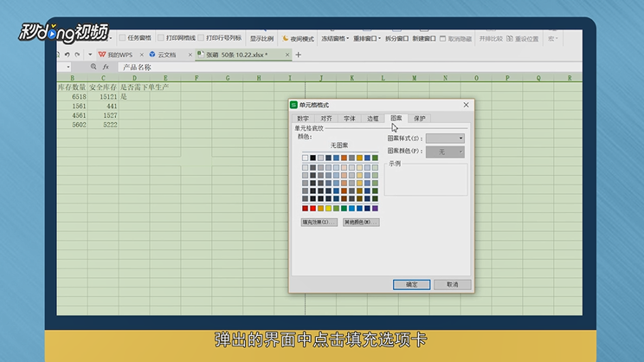This screenshot has height=362, width=644.
Task: Click the magnifier icon in formula bar
Action: point(93,67)
